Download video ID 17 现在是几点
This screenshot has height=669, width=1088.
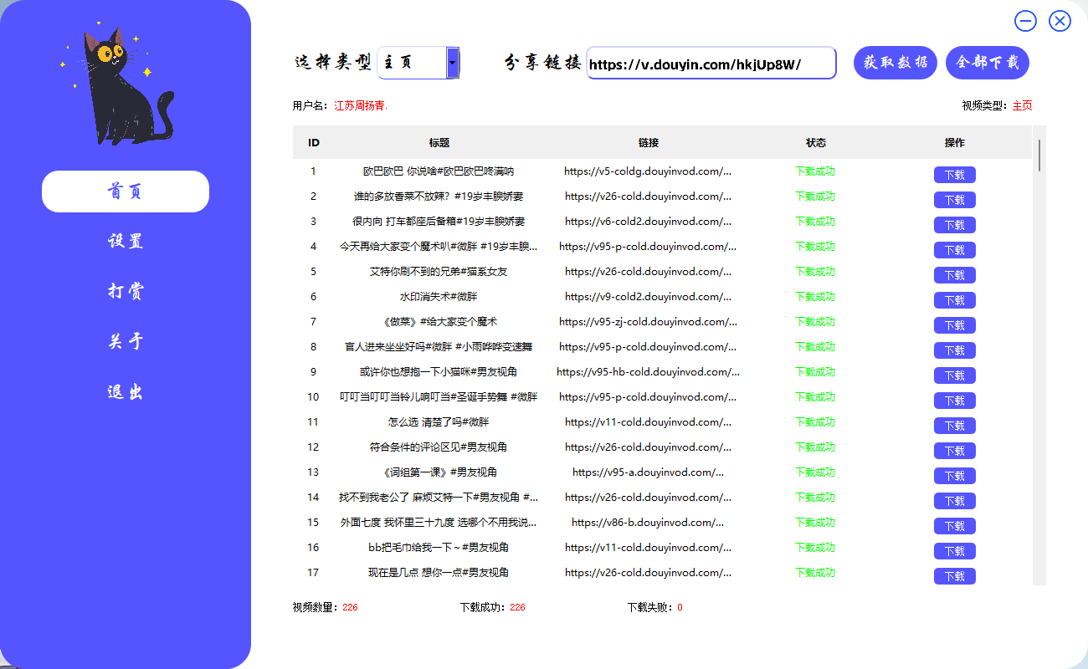(954, 575)
